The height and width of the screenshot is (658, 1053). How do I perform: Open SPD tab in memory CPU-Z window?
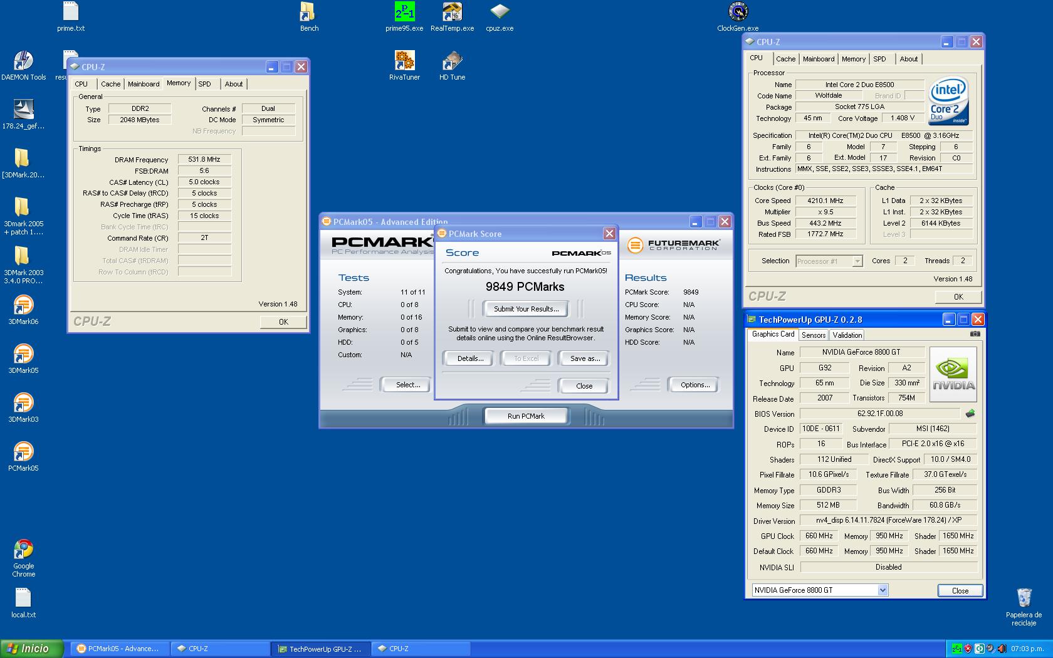click(x=205, y=84)
